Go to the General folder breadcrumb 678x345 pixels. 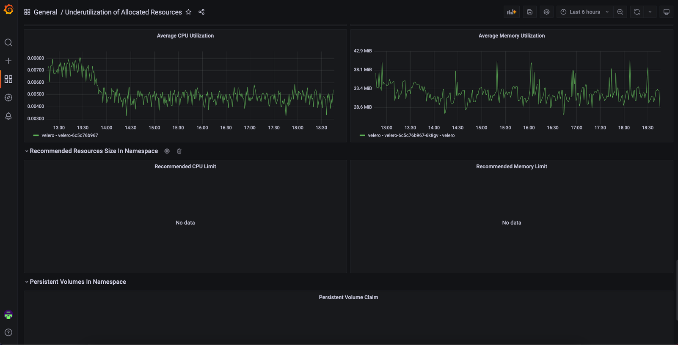[x=45, y=12]
